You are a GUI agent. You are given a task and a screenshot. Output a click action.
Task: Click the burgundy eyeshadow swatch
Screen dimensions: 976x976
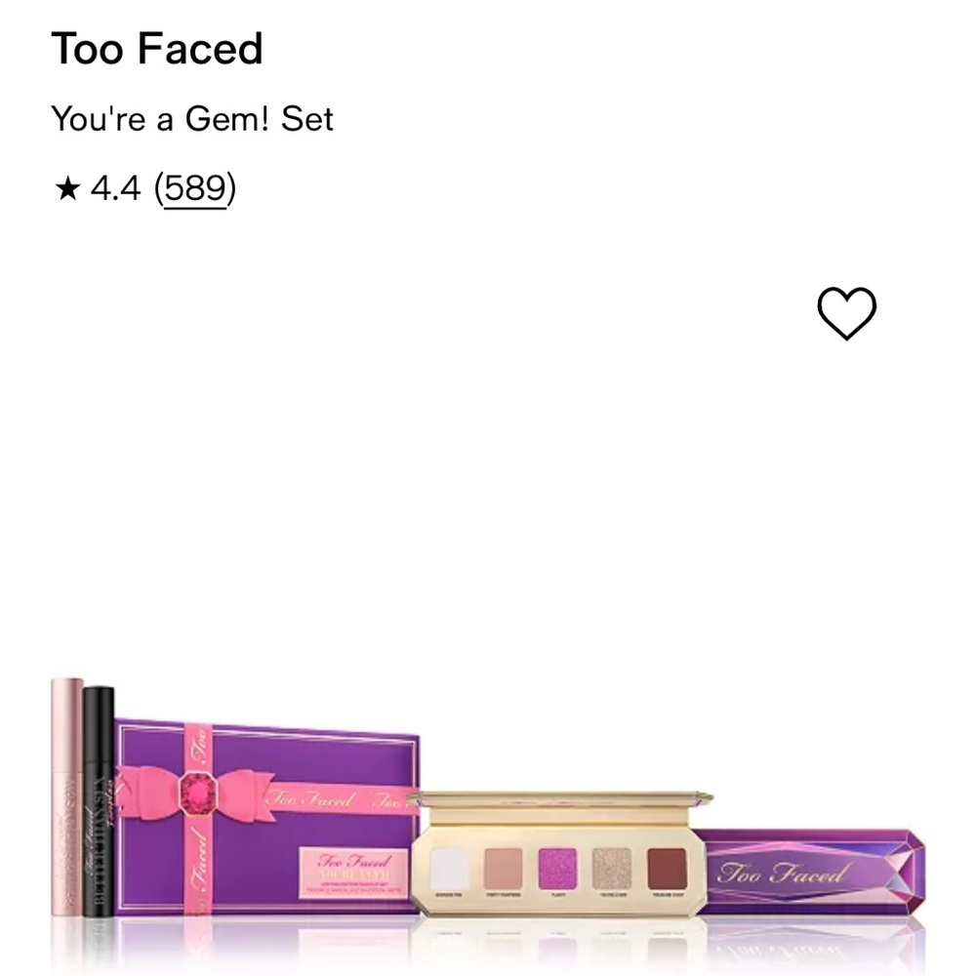667,869
